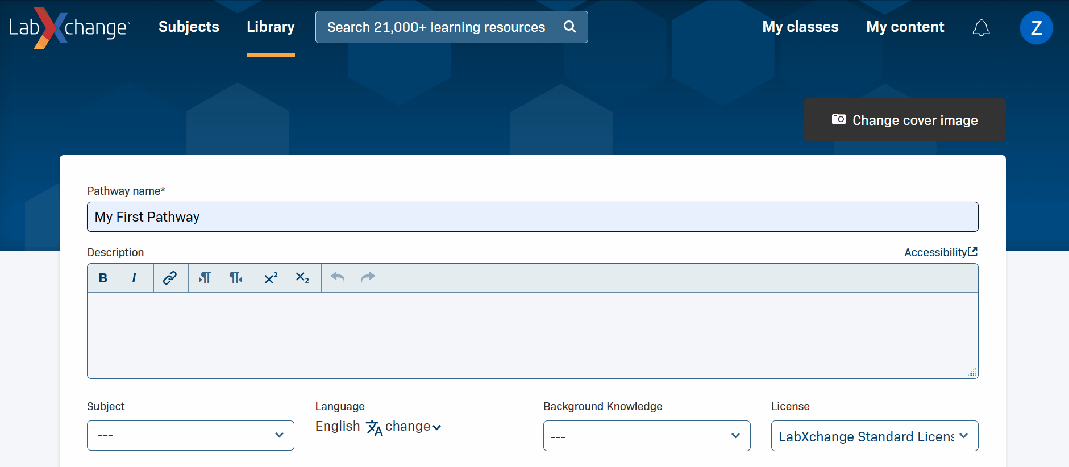1069x467 pixels.
Task: Go to the Subjects menu
Action: (189, 27)
